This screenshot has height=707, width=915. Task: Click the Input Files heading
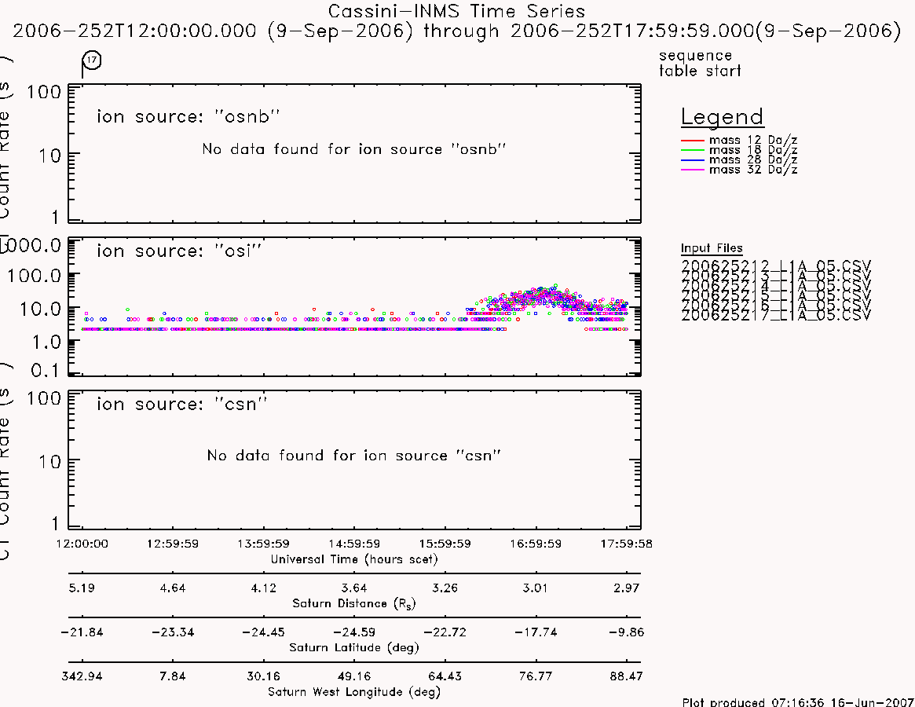tap(712, 248)
